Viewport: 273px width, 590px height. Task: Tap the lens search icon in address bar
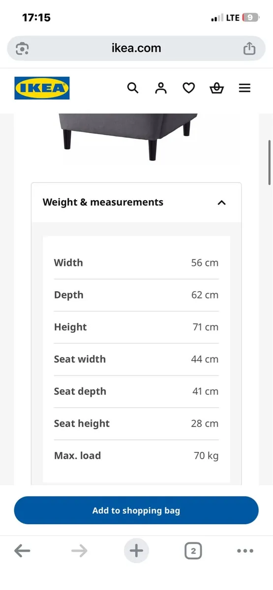click(x=23, y=48)
